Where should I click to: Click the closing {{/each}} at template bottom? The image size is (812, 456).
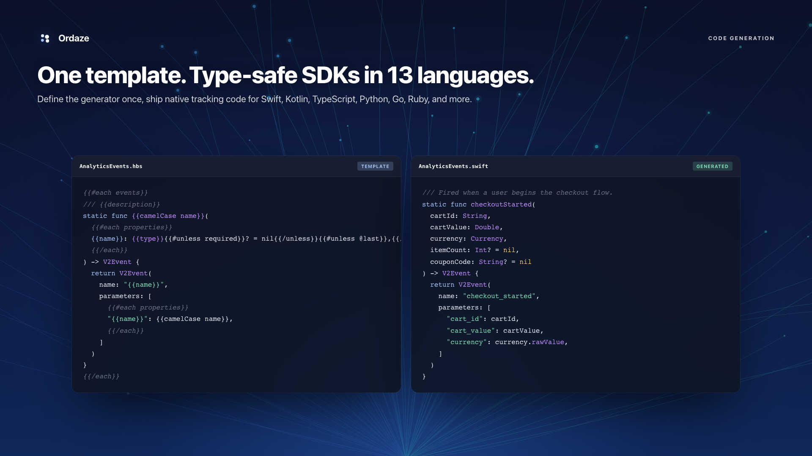[101, 376]
